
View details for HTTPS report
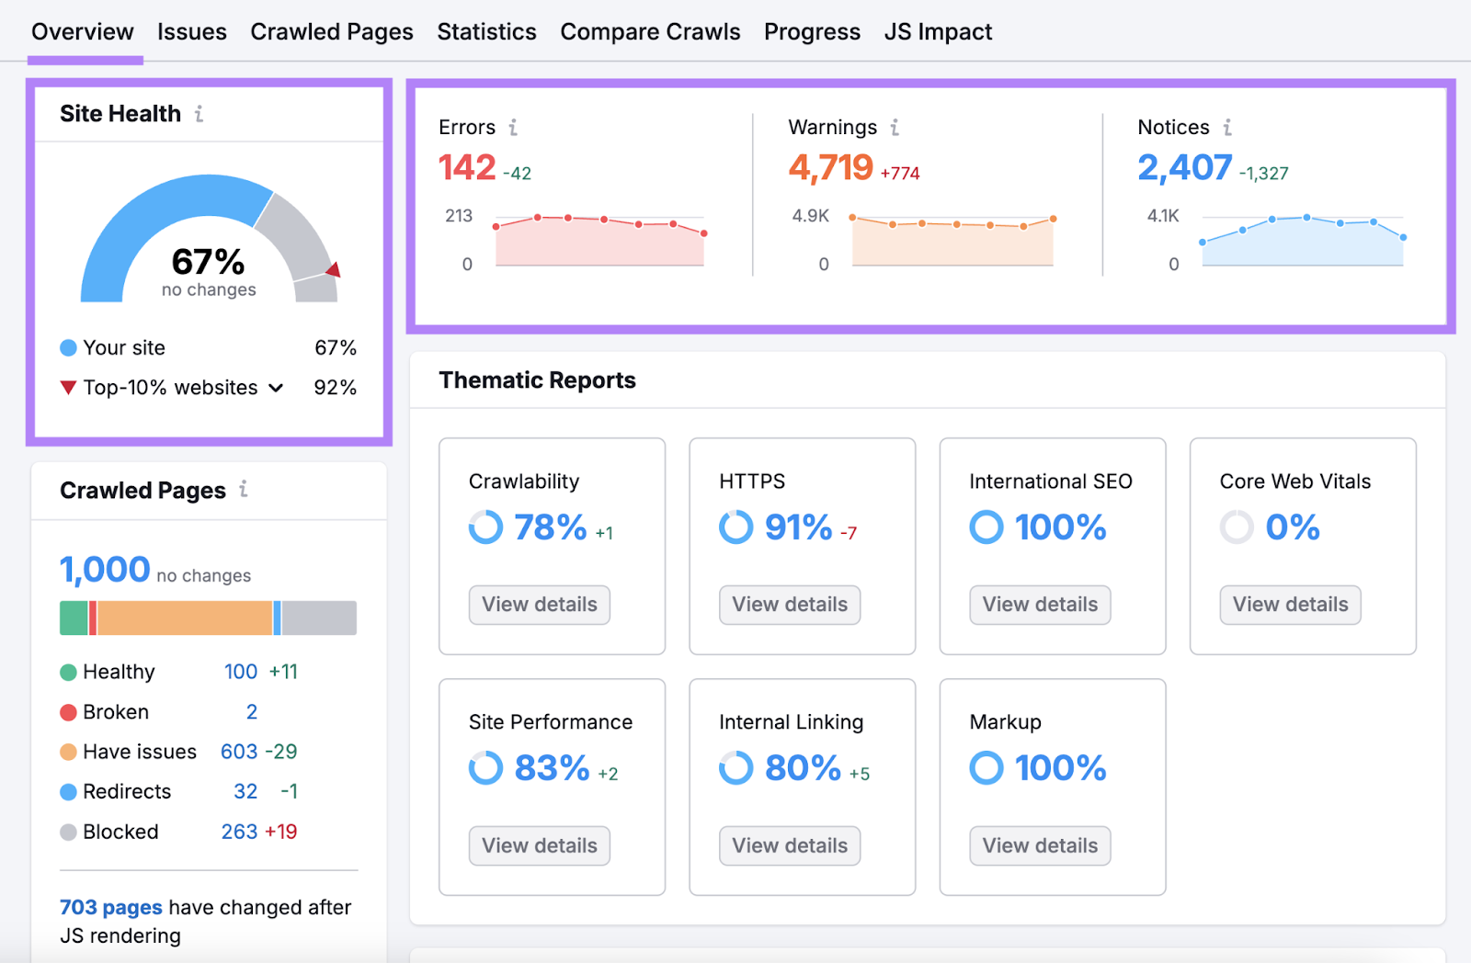[790, 605]
